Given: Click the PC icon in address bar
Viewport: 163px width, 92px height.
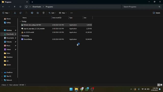Looking at the screenshot, I should pyautogui.click(x=26, y=7).
